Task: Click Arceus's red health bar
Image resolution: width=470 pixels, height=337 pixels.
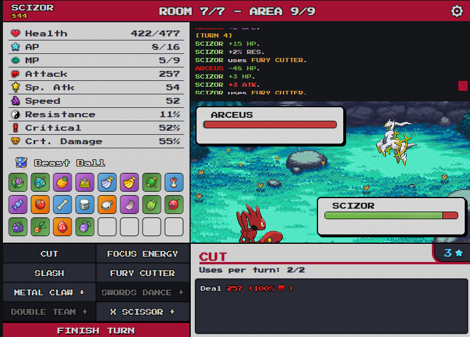Action: point(270,124)
